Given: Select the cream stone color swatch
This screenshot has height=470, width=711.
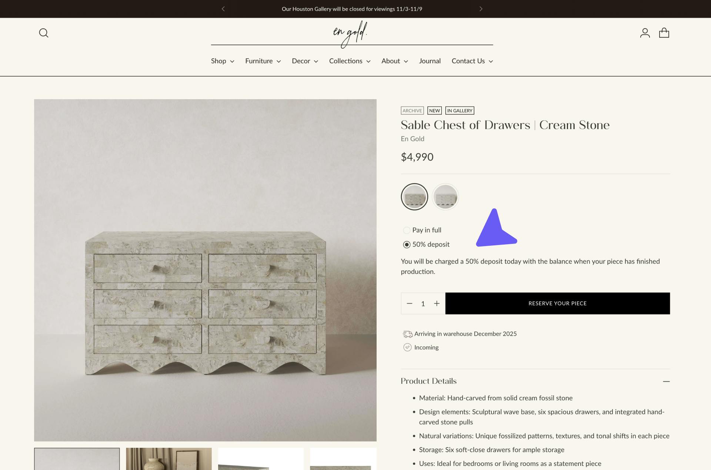Looking at the screenshot, I should (x=414, y=197).
